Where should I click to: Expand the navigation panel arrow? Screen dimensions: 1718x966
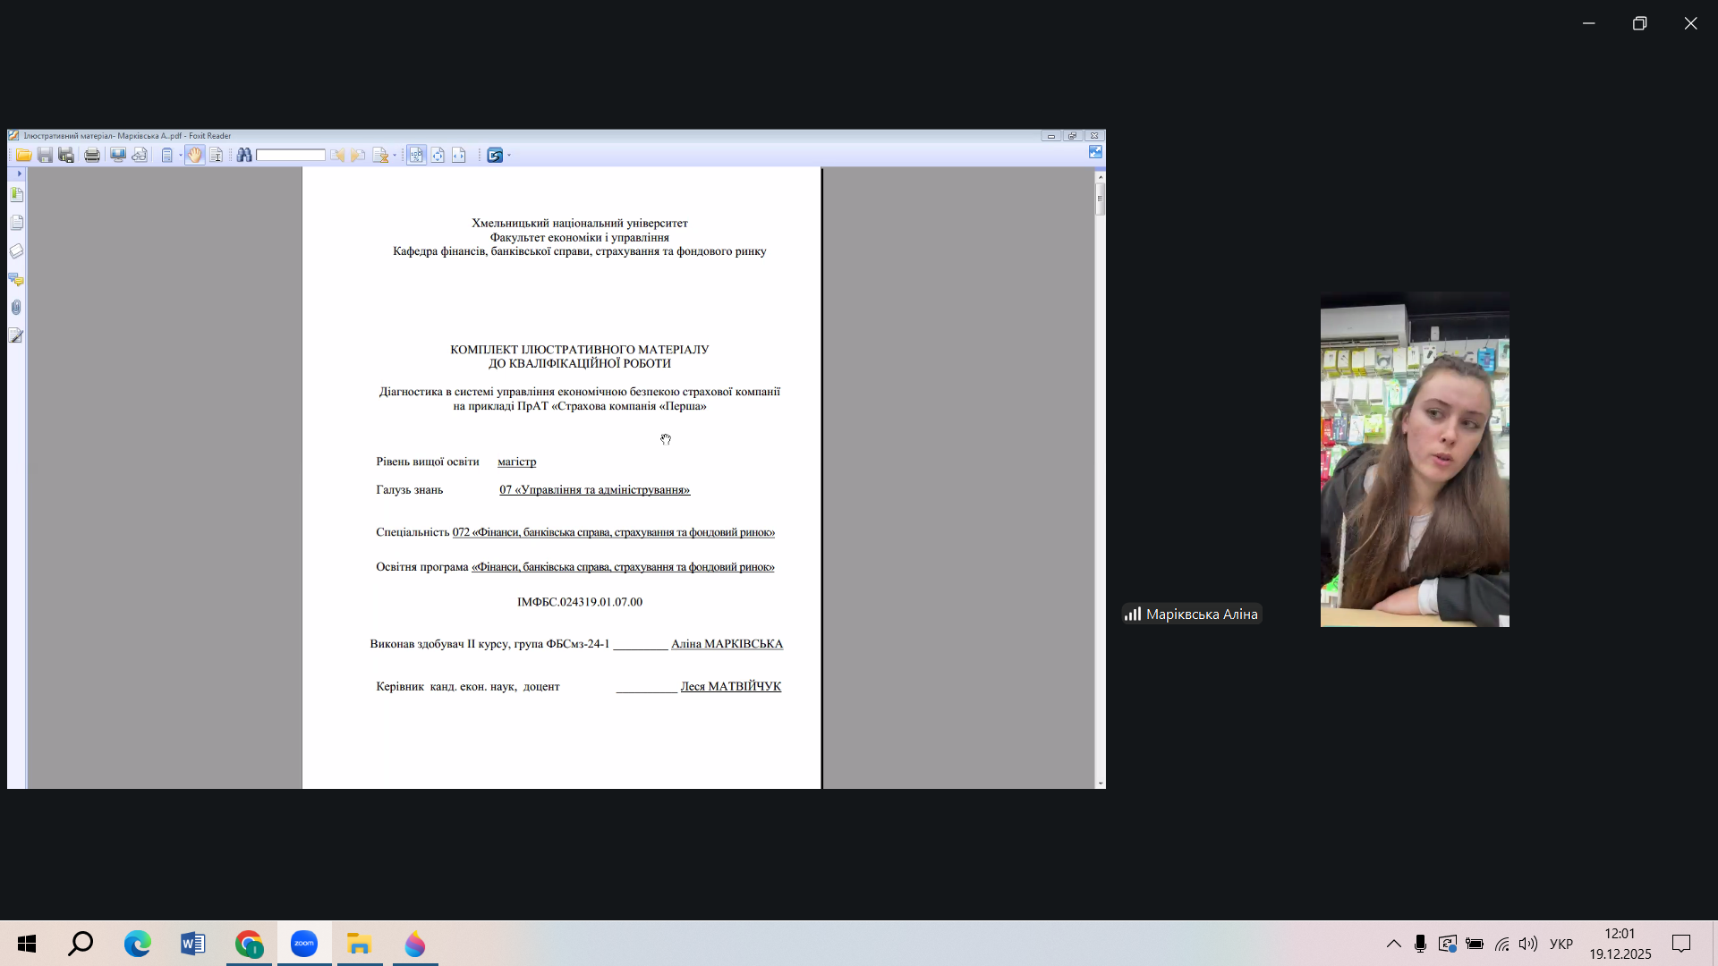pyautogui.click(x=19, y=174)
